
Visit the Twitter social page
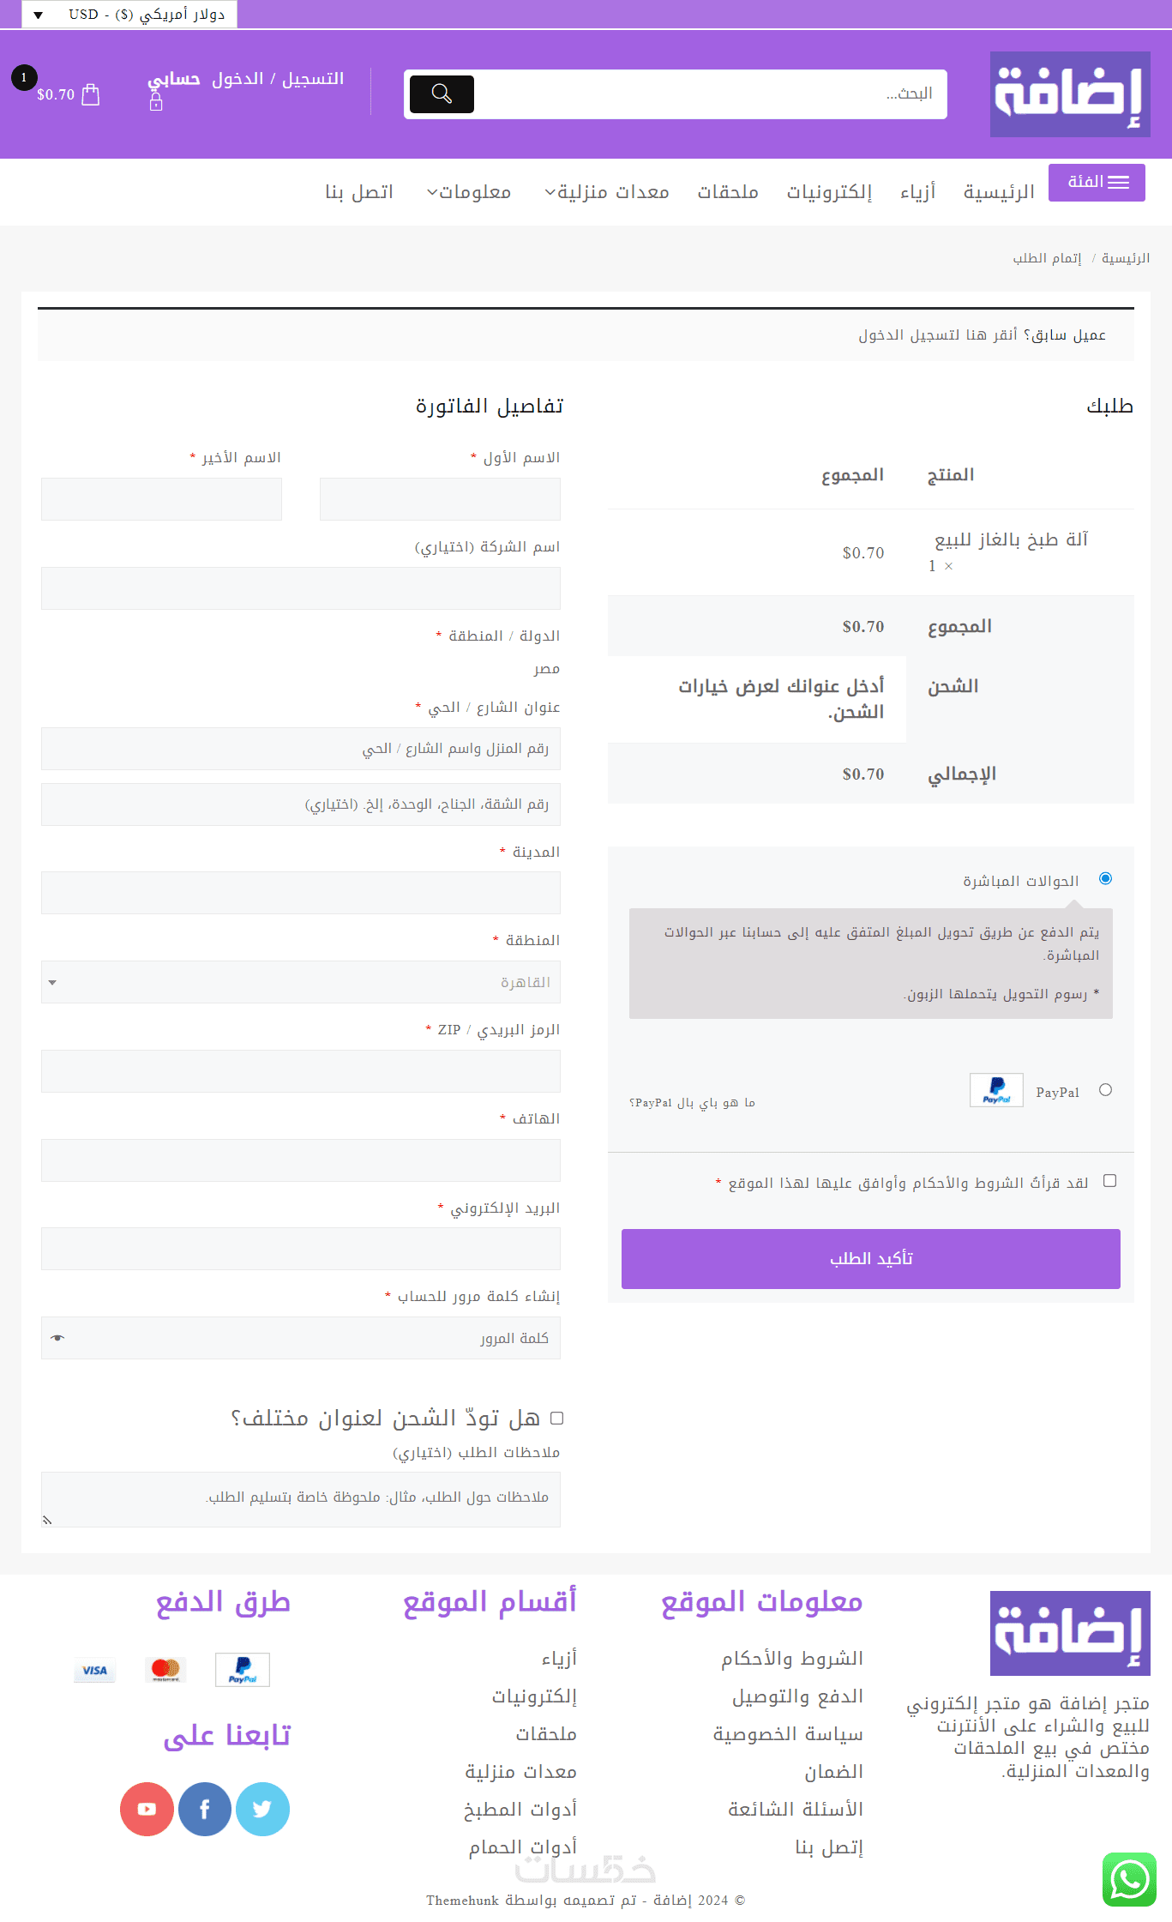262,1809
